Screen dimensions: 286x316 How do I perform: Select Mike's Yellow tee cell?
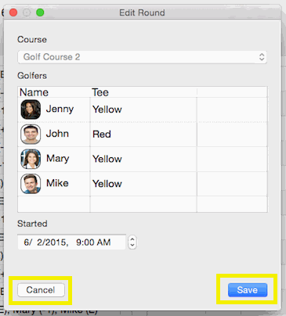(x=143, y=184)
